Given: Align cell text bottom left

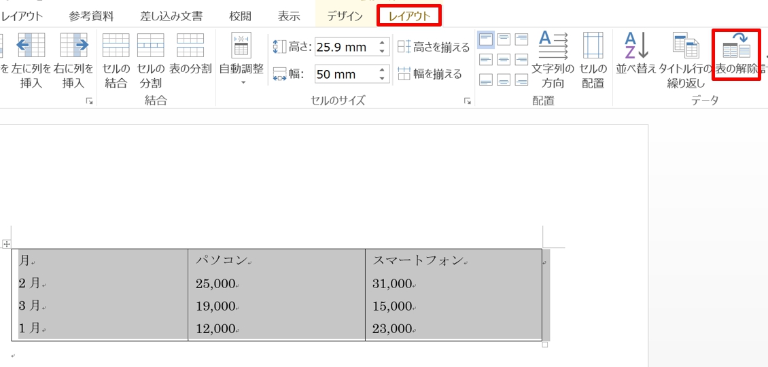Looking at the screenshot, I should point(486,80).
